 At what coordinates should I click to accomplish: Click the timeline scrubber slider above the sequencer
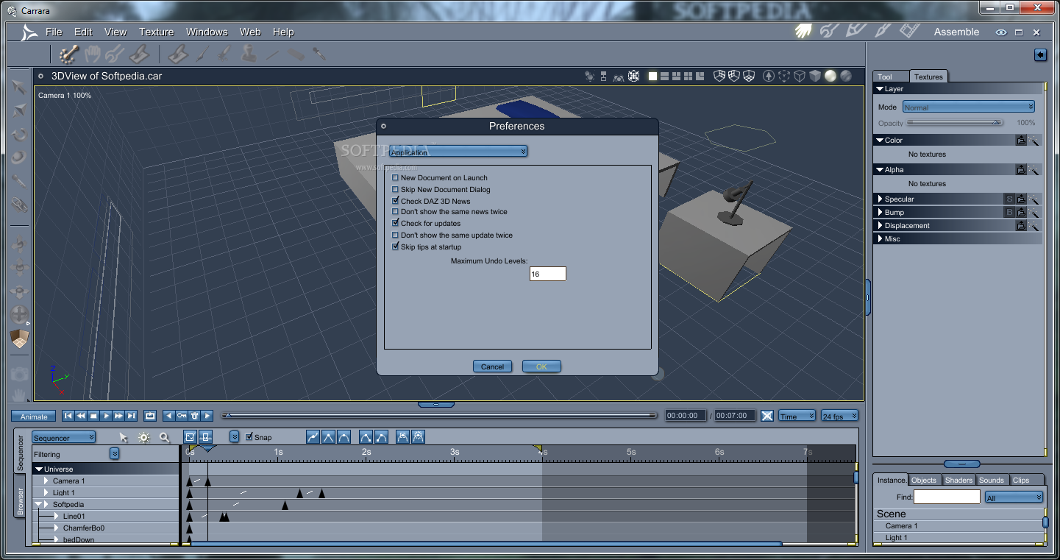[440, 415]
